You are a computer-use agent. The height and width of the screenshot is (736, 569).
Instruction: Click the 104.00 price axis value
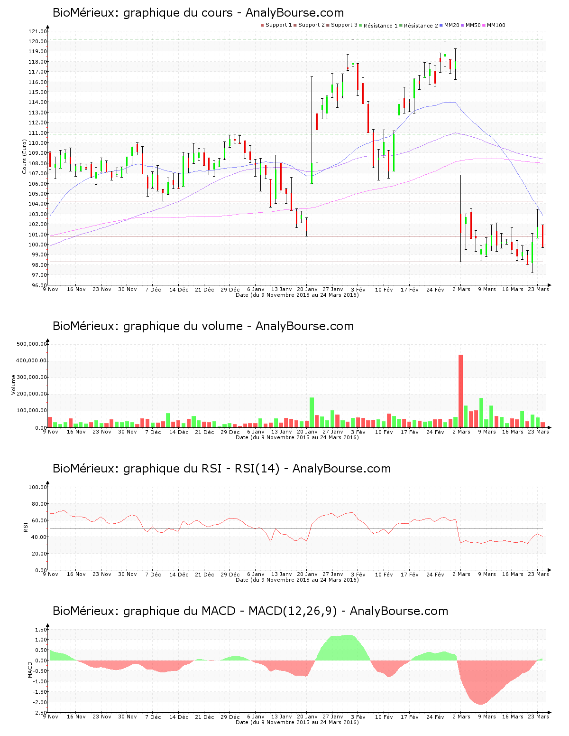click(x=37, y=204)
